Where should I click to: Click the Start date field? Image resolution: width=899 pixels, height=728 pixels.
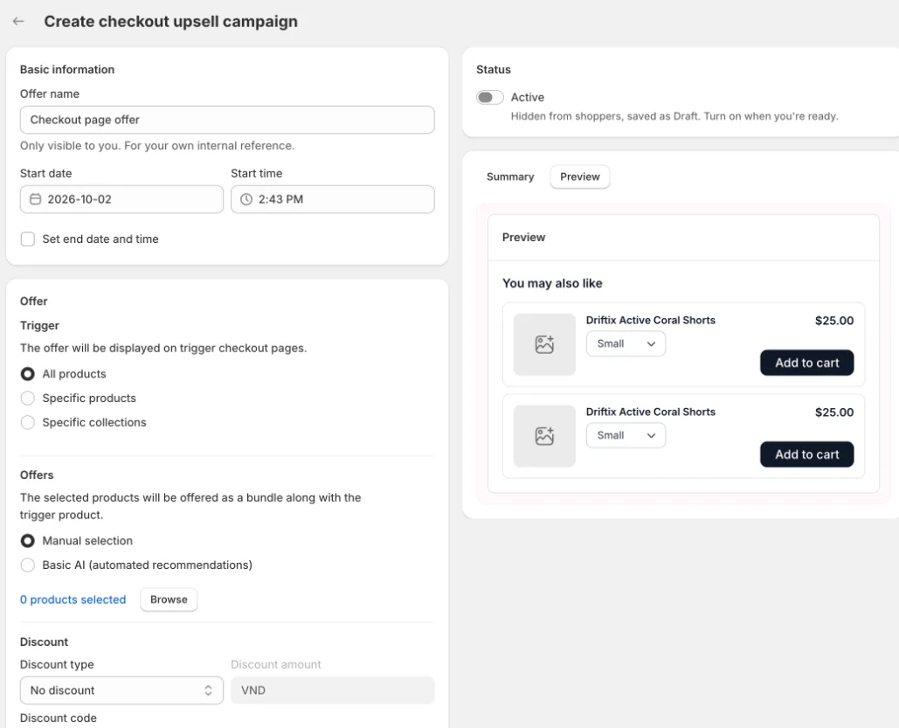(121, 199)
